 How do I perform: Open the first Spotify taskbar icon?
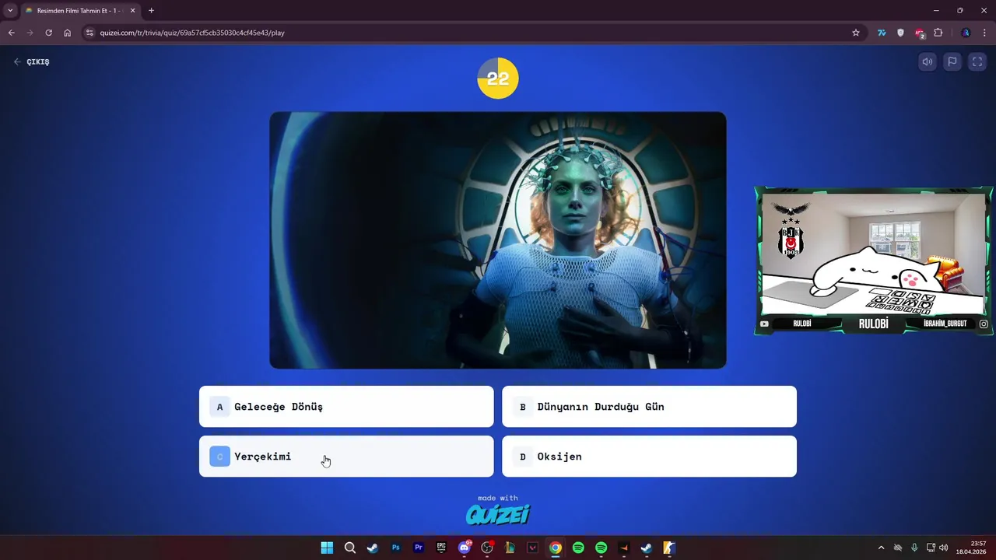(x=578, y=548)
